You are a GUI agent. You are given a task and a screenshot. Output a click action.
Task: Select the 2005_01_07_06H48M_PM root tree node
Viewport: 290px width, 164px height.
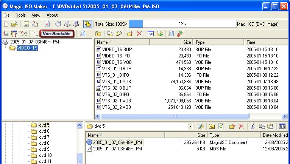click(x=34, y=42)
